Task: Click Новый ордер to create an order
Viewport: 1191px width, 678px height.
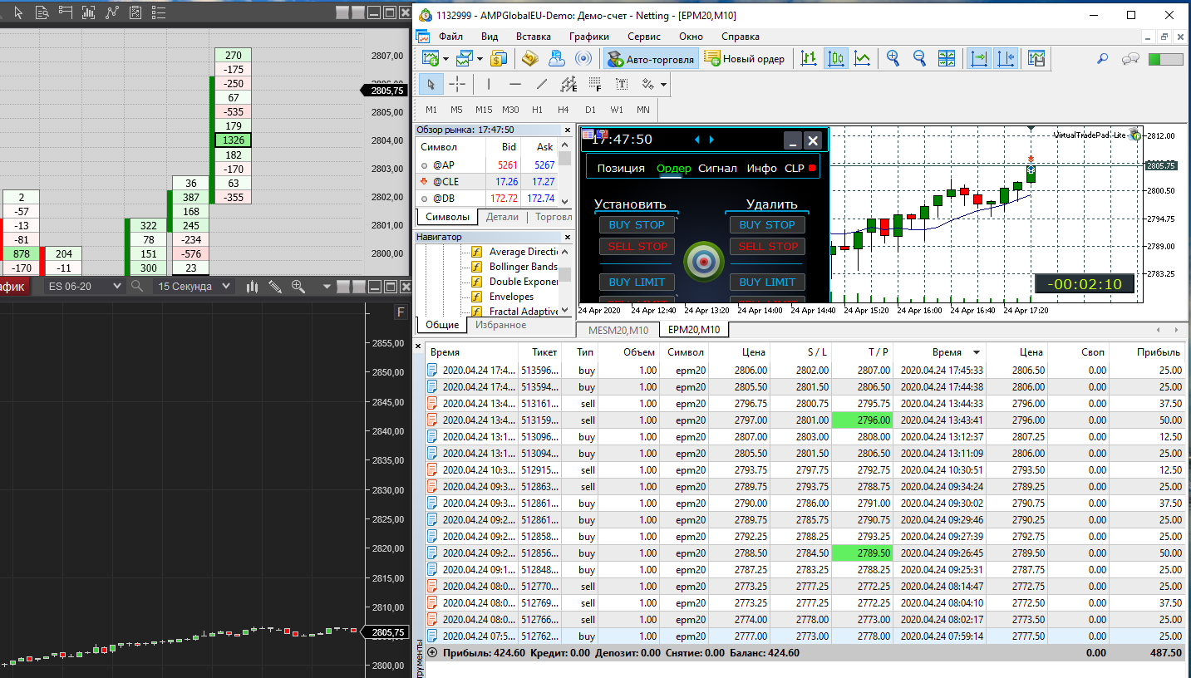Action: [x=744, y=59]
